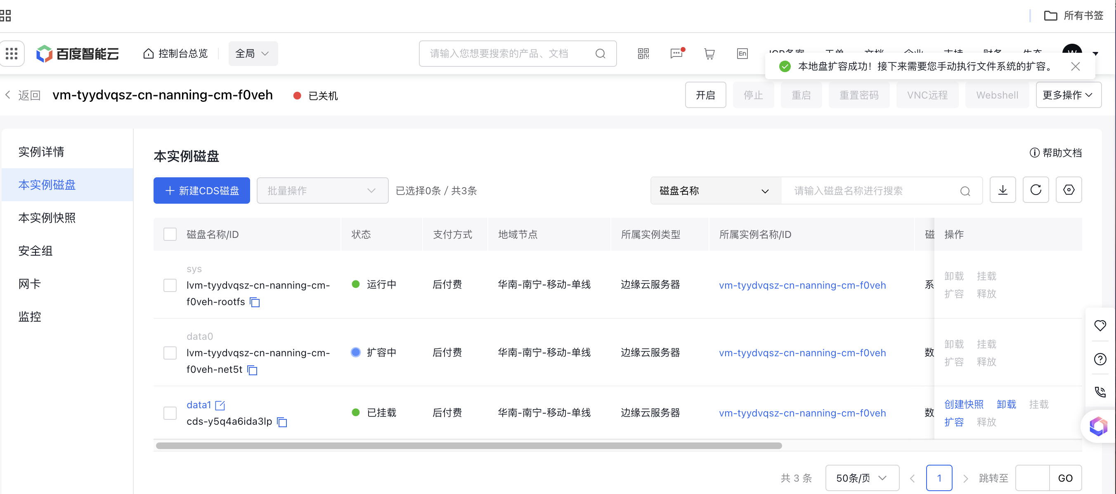Image resolution: width=1116 pixels, height=494 pixels.
Task: Open 控制台总览 console overview
Action: pos(175,54)
